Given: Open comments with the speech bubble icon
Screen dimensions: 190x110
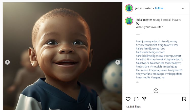Looking at the screenshot, I should point(136,99).
